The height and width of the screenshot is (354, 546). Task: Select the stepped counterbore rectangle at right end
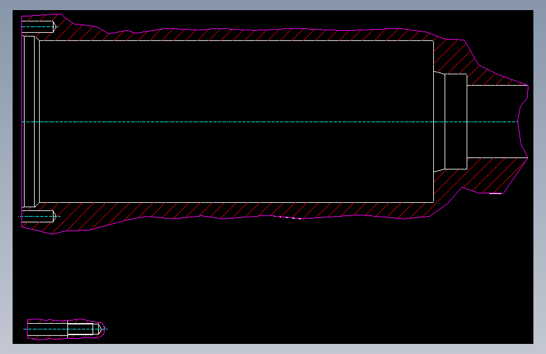coord(456,122)
